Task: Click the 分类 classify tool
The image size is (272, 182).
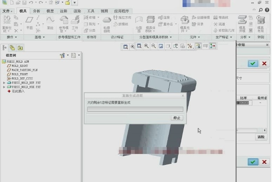Action: point(89,30)
